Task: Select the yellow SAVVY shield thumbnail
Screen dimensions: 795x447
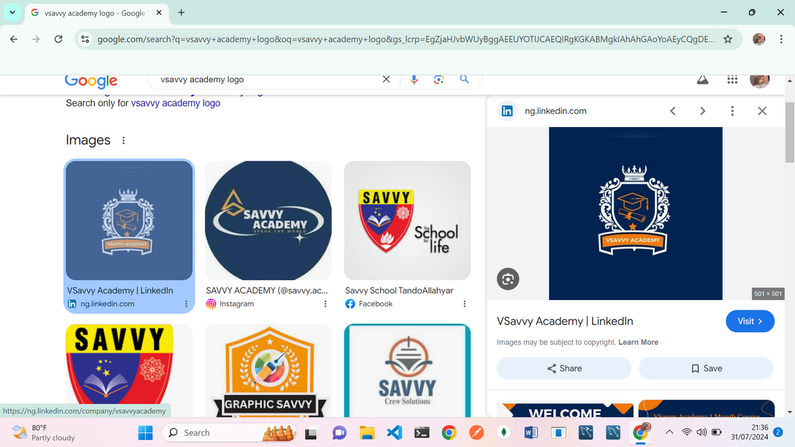Action: click(x=129, y=370)
